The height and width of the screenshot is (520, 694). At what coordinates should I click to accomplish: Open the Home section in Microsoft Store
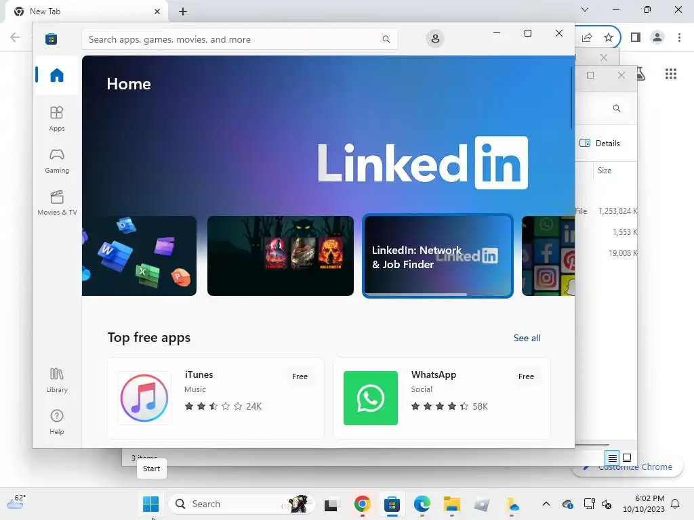pyautogui.click(x=57, y=75)
